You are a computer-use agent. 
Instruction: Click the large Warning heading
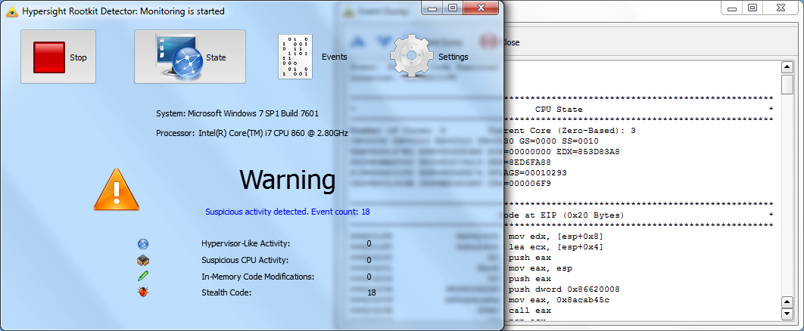(x=288, y=180)
